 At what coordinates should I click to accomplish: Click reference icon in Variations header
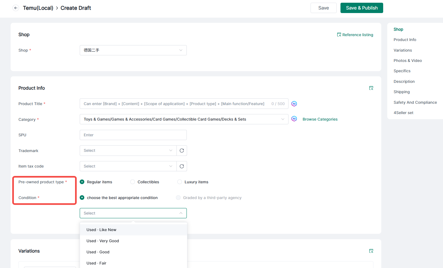pos(371,251)
